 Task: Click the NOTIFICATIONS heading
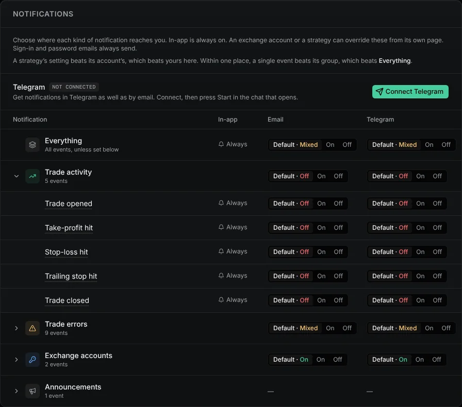pos(43,14)
